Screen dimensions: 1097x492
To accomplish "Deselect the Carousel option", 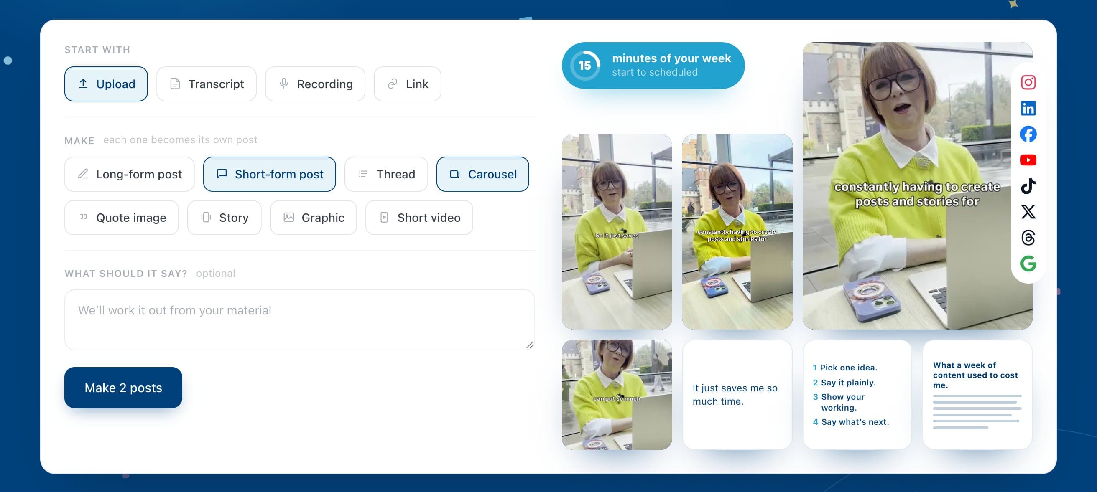I will (483, 174).
